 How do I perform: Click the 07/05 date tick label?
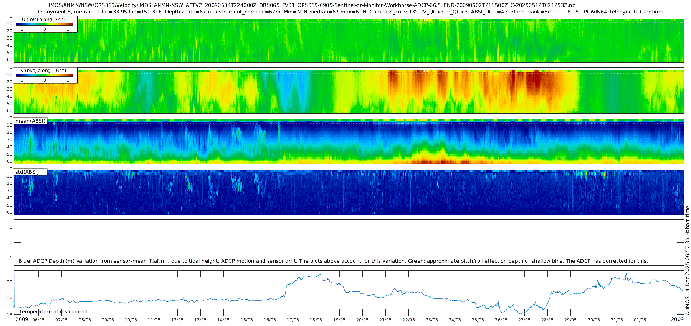point(61,320)
